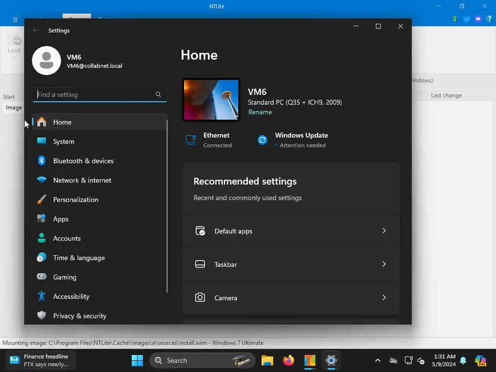Click the Load button in NTLite window

[14, 45]
